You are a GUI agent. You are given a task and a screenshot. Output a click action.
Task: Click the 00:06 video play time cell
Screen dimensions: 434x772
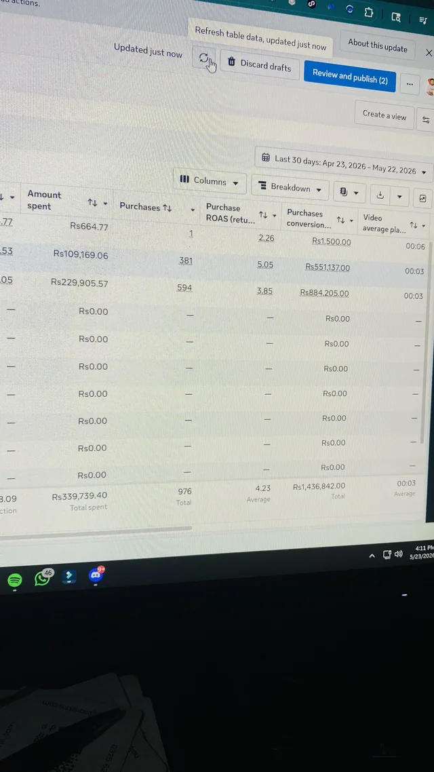pyautogui.click(x=415, y=247)
